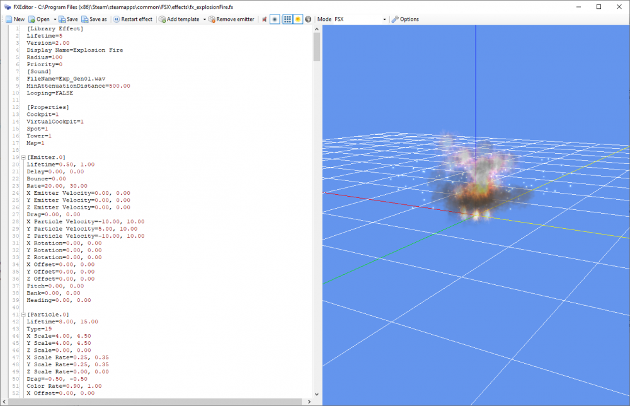Click Remove emitter in toolbar
Screen dimensions: 630x406
pyautogui.click(x=231, y=19)
